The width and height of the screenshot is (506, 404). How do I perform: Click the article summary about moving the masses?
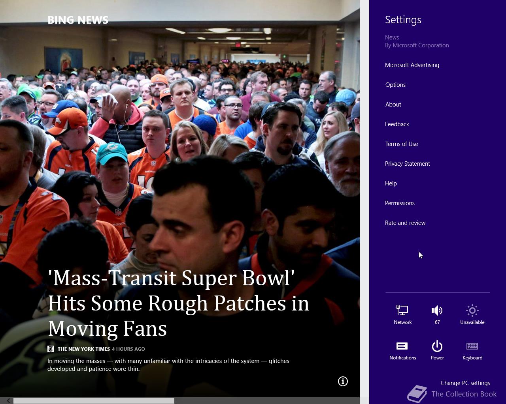(168, 365)
